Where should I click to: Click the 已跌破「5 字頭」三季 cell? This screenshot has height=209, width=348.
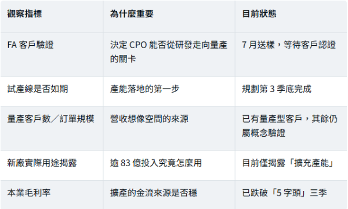pos(291,195)
